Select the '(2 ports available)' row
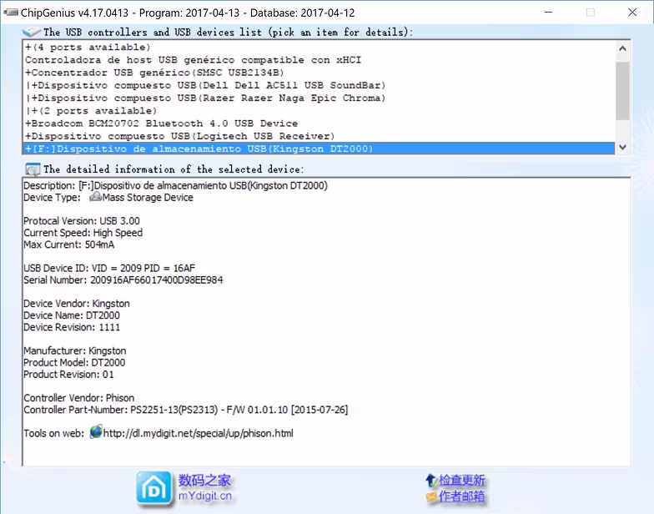The height and width of the screenshot is (514, 654). (319, 111)
